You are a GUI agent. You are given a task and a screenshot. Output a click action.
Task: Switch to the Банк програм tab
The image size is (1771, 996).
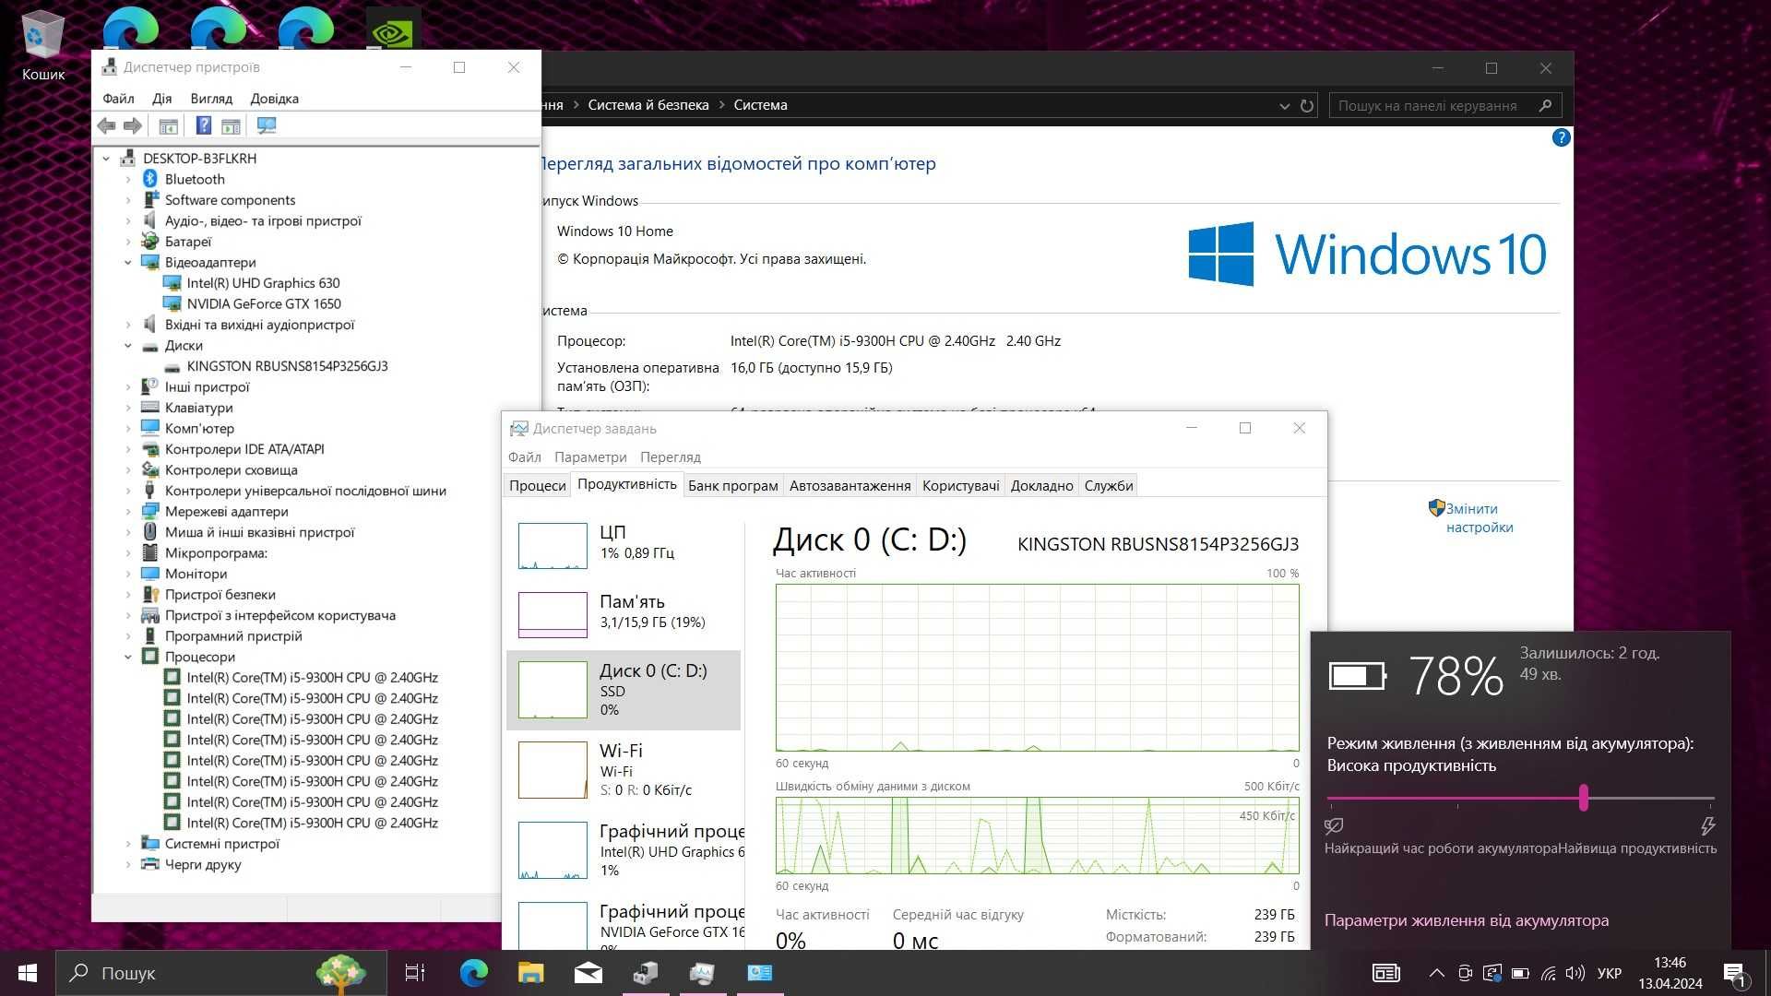pyautogui.click(x=732, y=486)
